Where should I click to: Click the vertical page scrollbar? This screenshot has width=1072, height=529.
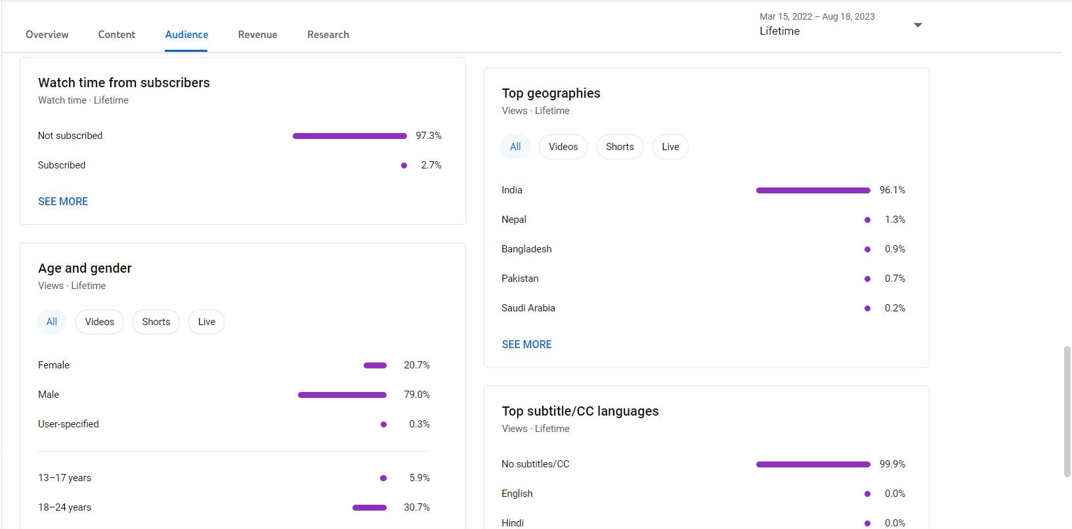tap(1067, 412)
